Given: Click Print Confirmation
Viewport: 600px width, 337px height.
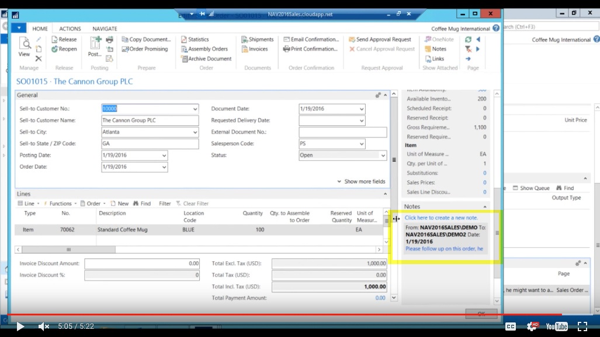Looking at the screenshot, I should [310, 49].
